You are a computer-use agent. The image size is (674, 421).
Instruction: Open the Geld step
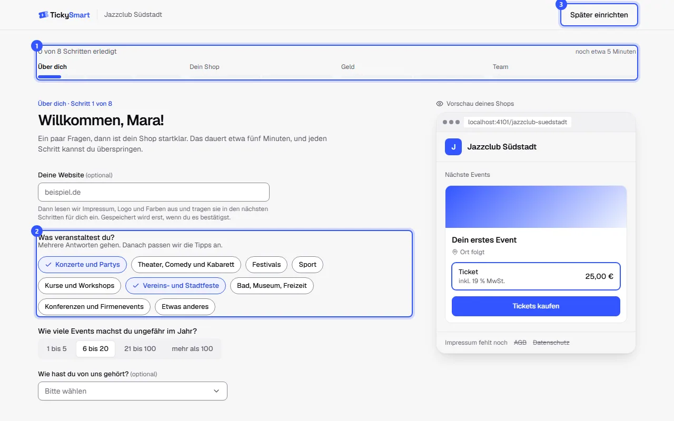[x=348, y=67]
